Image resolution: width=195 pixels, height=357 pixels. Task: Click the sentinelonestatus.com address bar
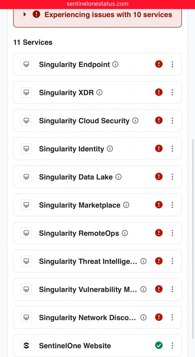click(97, 4)
